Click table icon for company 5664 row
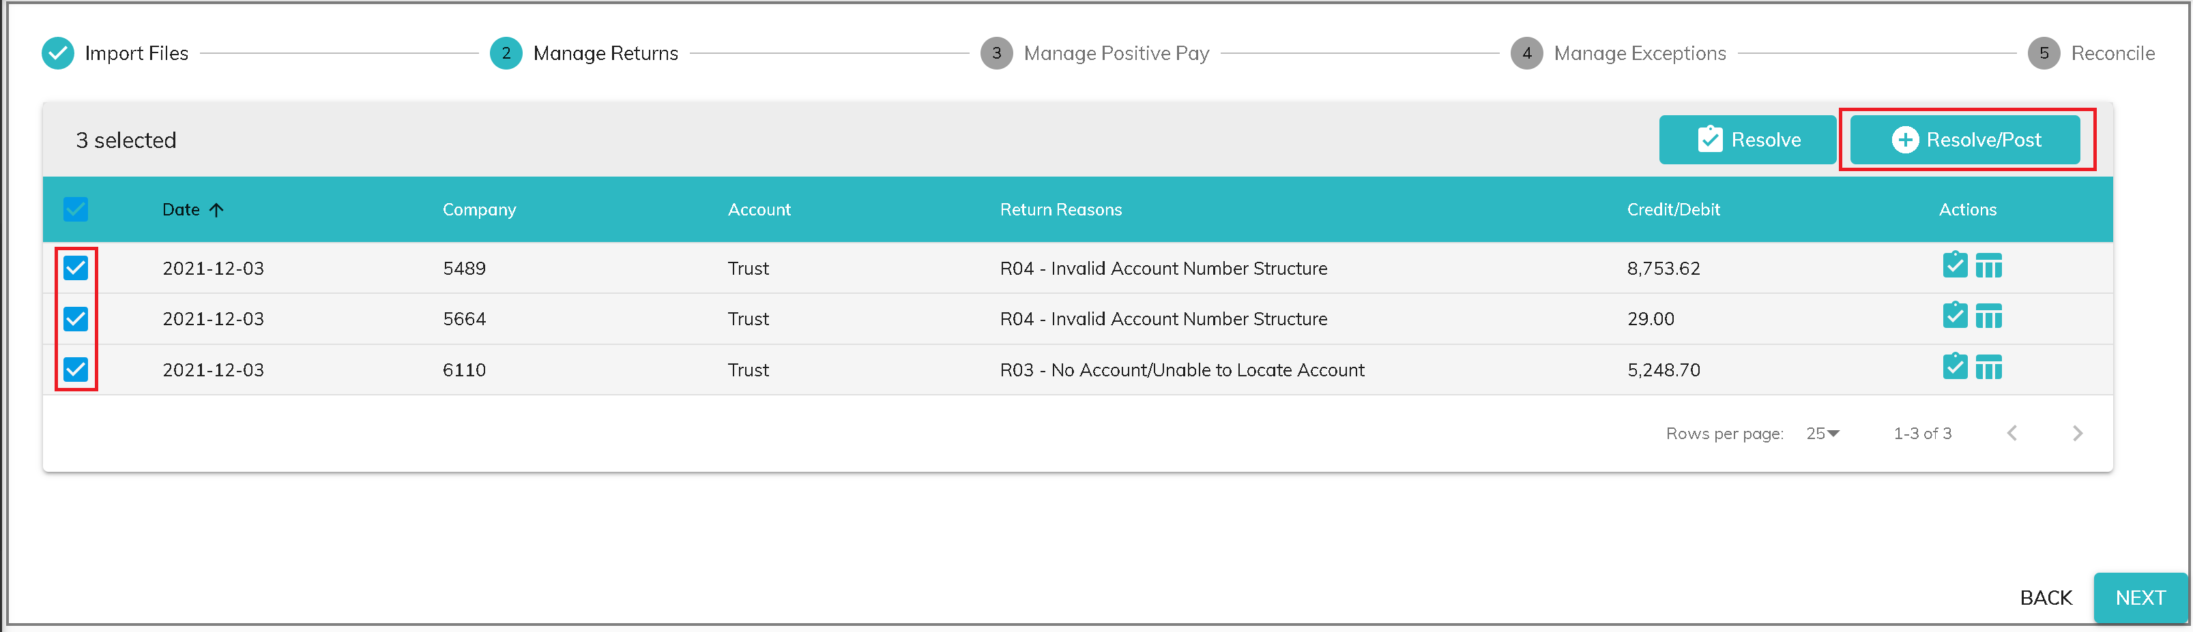 pyautogui.click(x=1989, y=317)
